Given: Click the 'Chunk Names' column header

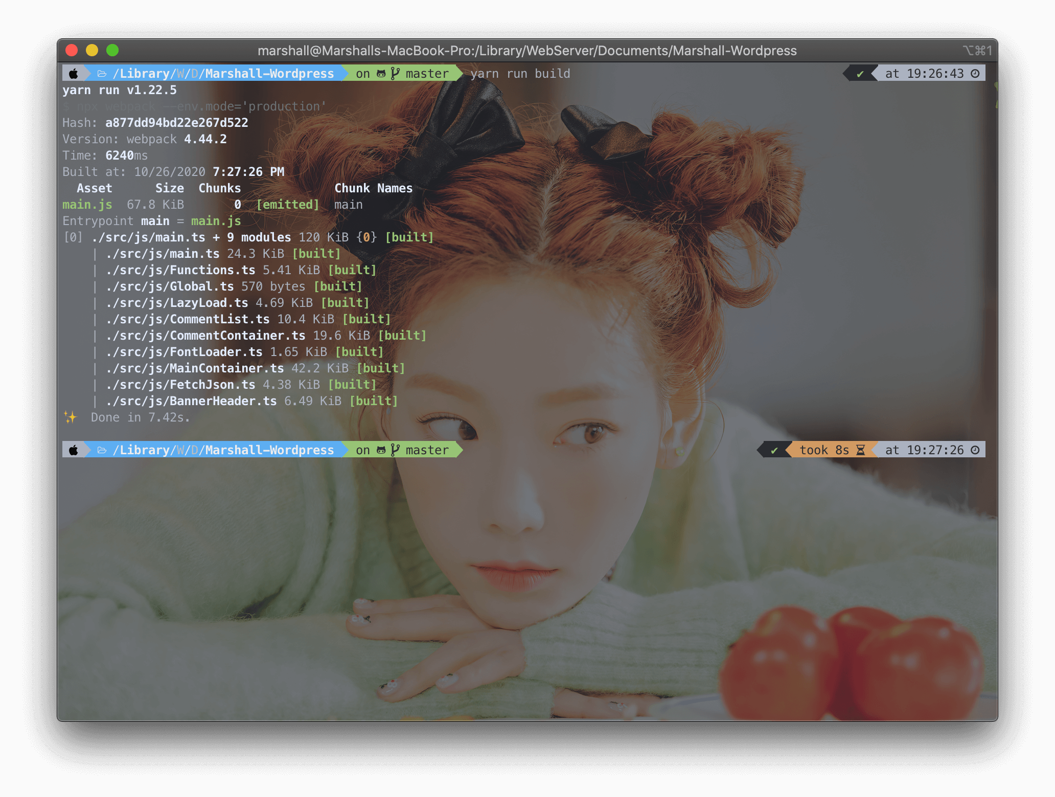Looking at the screenshot, I should click(374, 188).
